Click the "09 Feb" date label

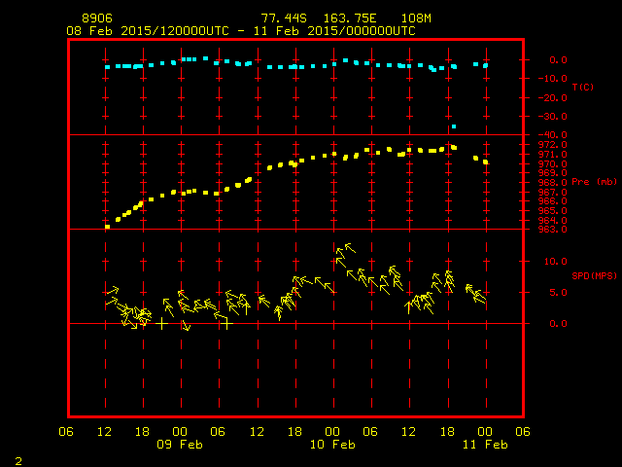coord(180,445)
